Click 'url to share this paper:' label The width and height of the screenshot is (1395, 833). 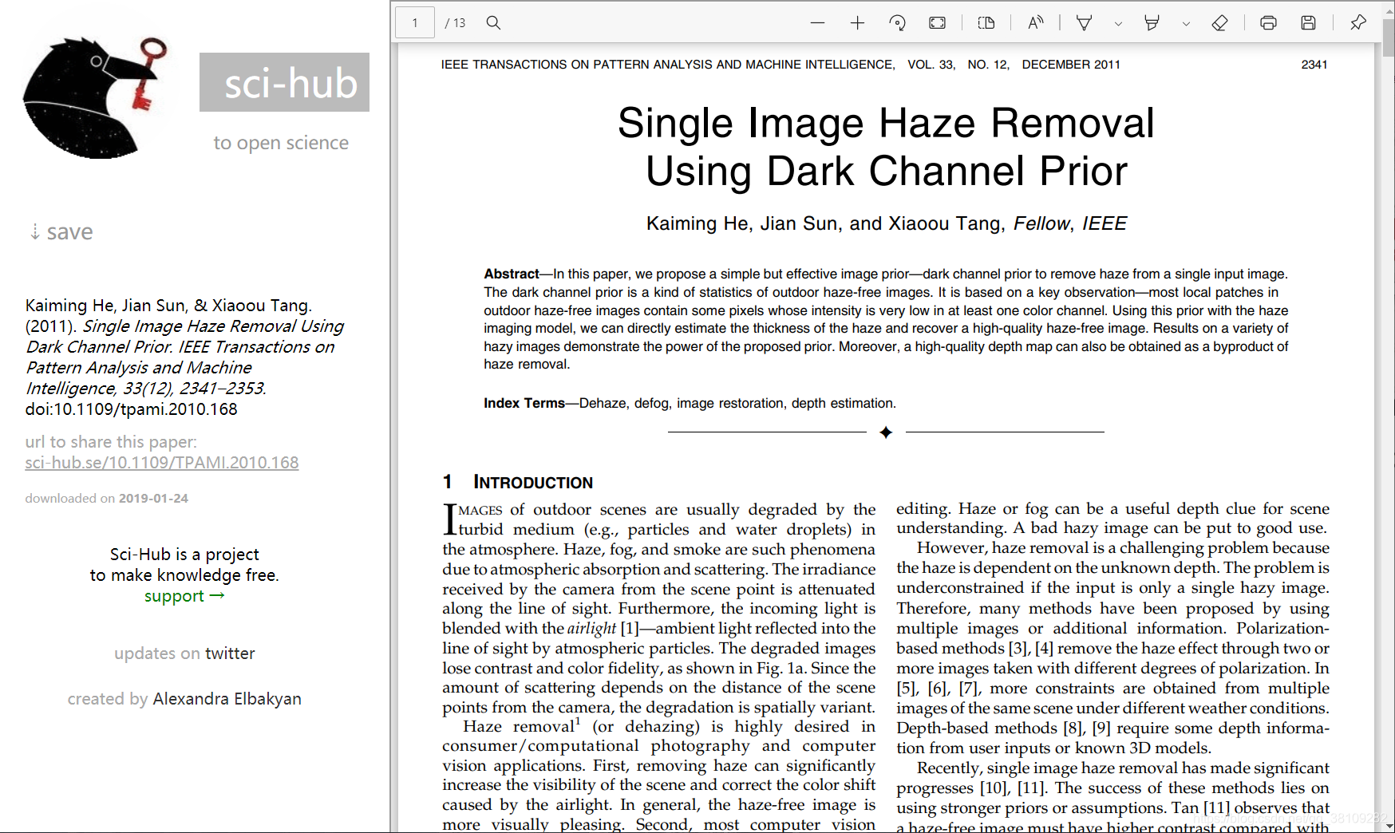coord(111,442)
